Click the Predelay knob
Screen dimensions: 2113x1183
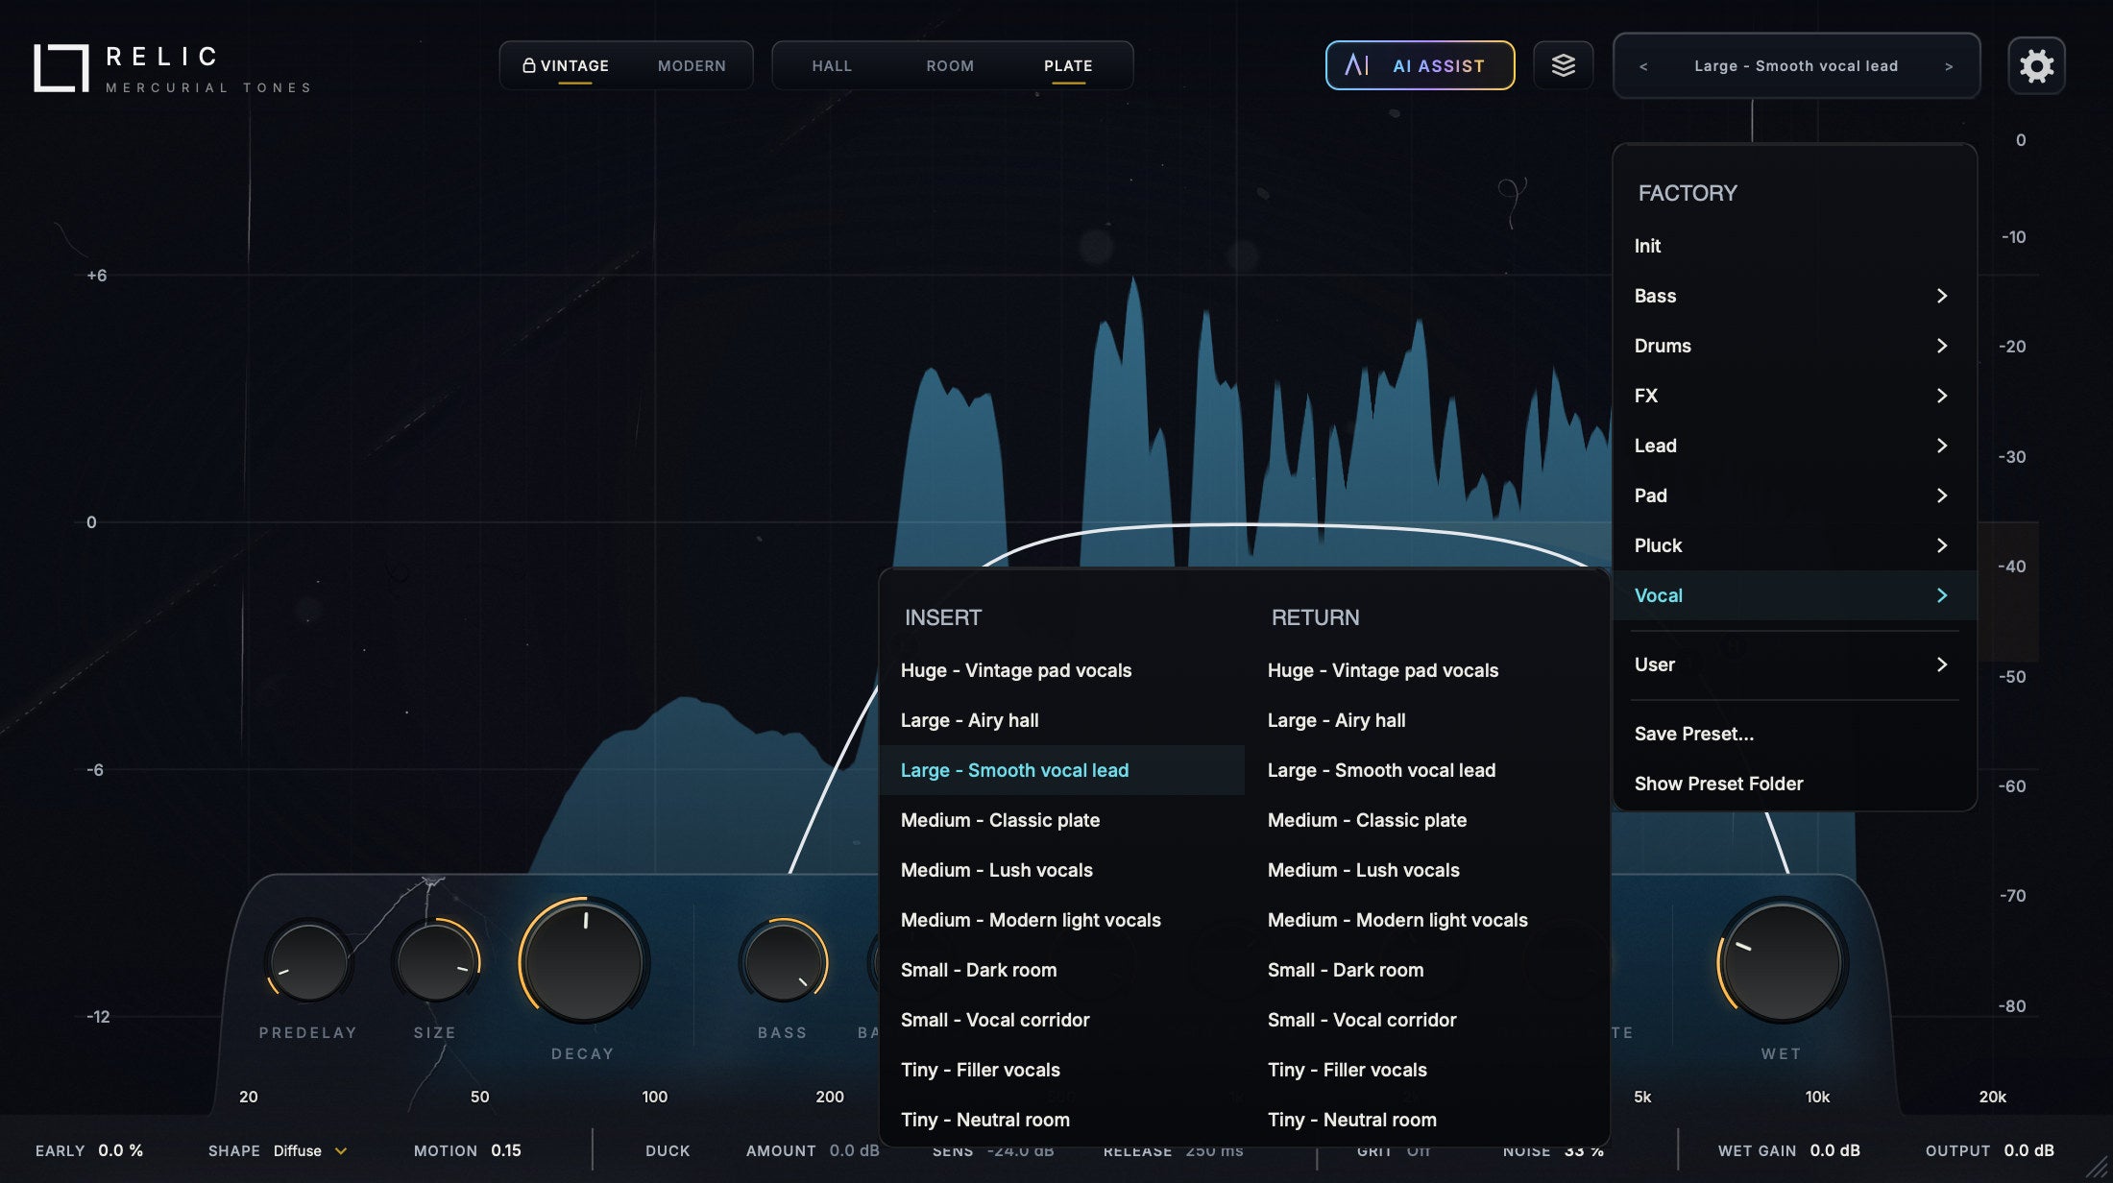pos(308,961)
